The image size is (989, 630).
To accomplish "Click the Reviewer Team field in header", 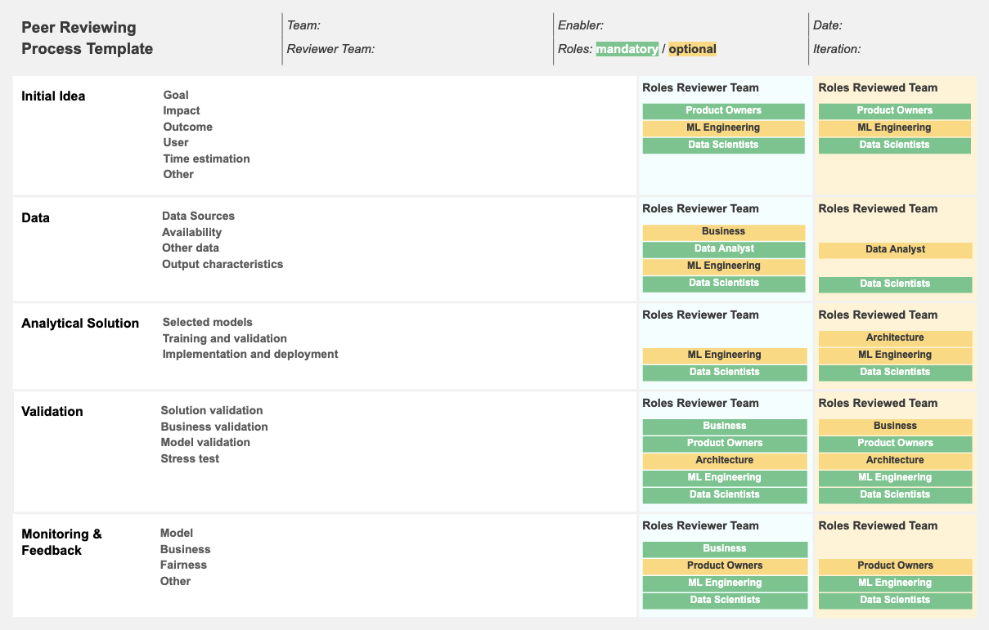I will pos(330,49).
